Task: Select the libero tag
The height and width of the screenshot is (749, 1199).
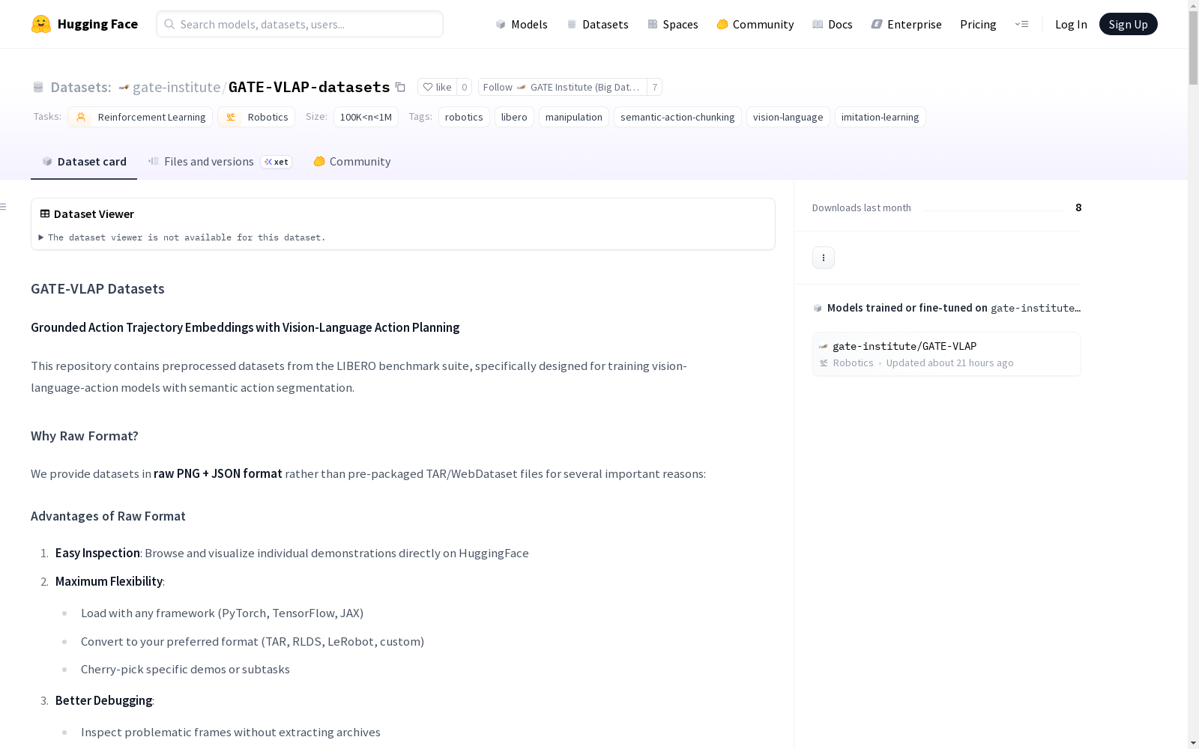Action: tap(514, 117)
